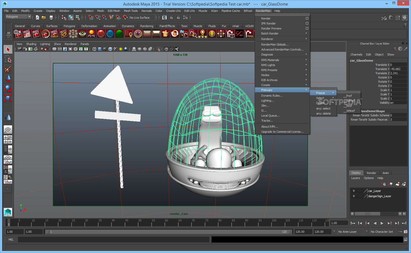
Task: Choose the Rotate tool sphere icon
Action: coord(8,88)
